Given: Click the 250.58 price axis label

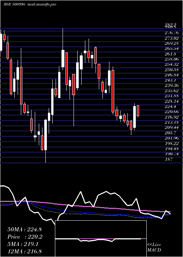Looking at the screenshot, I should (172, 70).
